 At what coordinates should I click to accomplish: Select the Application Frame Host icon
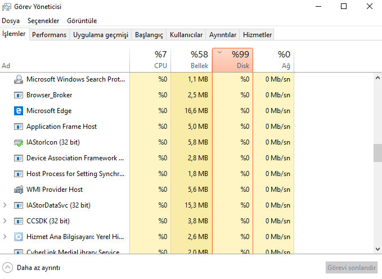pos(19,127)
